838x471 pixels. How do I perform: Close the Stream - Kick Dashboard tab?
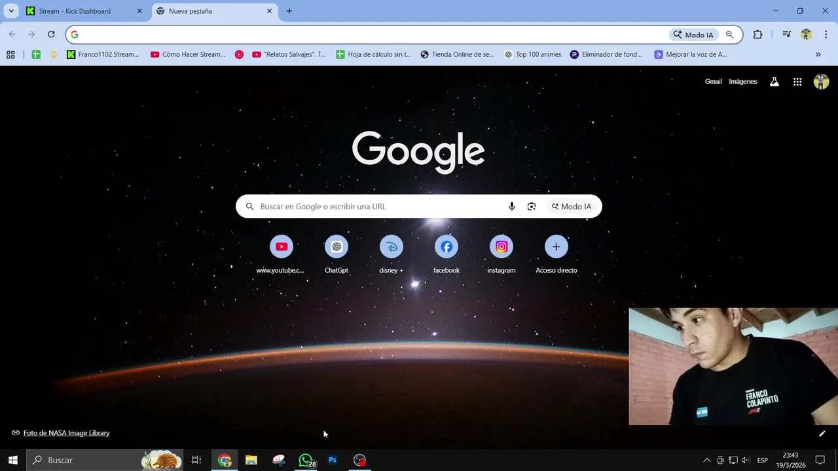(x=139, y=11)
